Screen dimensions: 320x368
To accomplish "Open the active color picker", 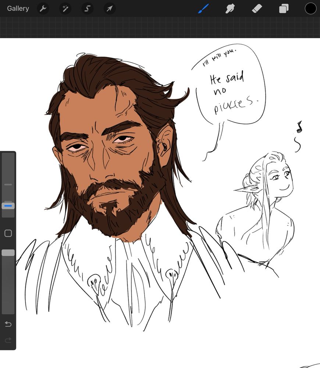I will (310, 8).
